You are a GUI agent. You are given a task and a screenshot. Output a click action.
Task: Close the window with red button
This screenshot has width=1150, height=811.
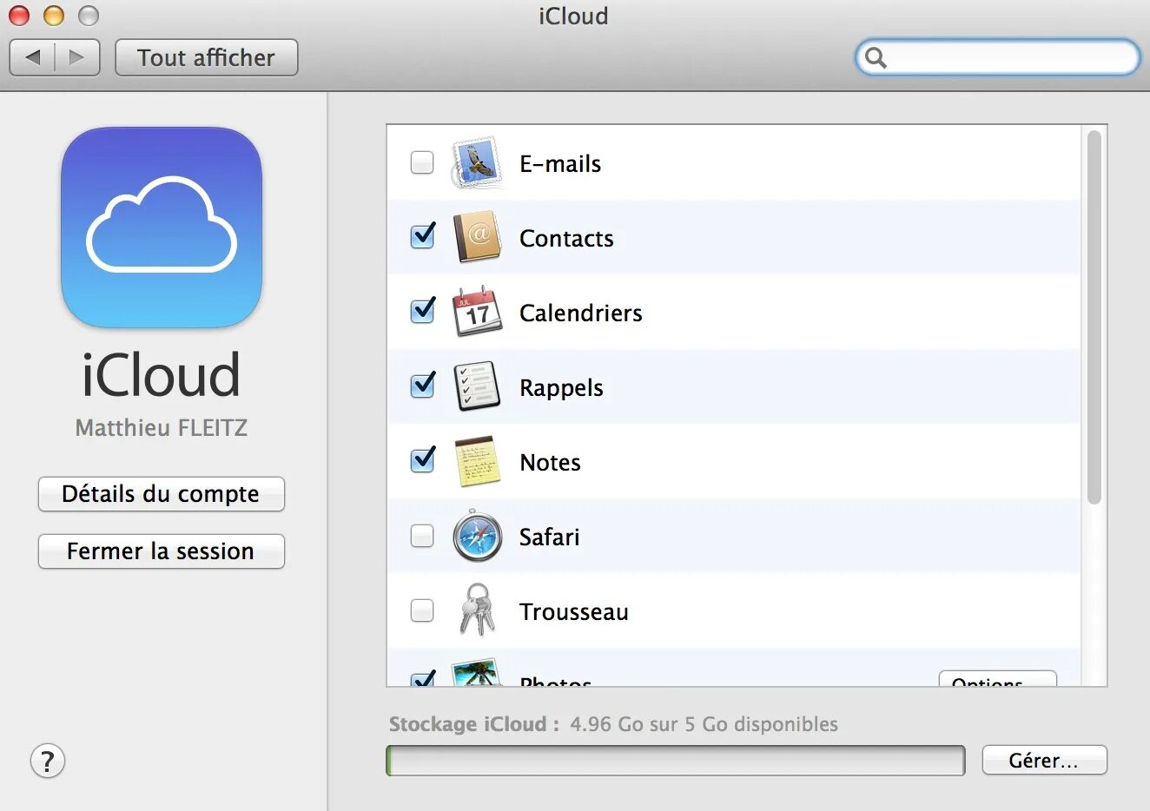click(x=19, y=16)
